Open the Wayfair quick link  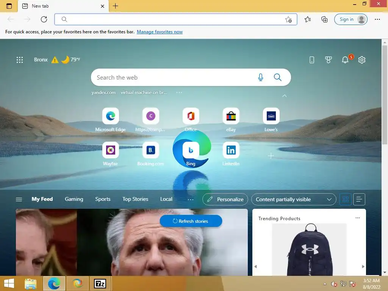coord(110,154)
